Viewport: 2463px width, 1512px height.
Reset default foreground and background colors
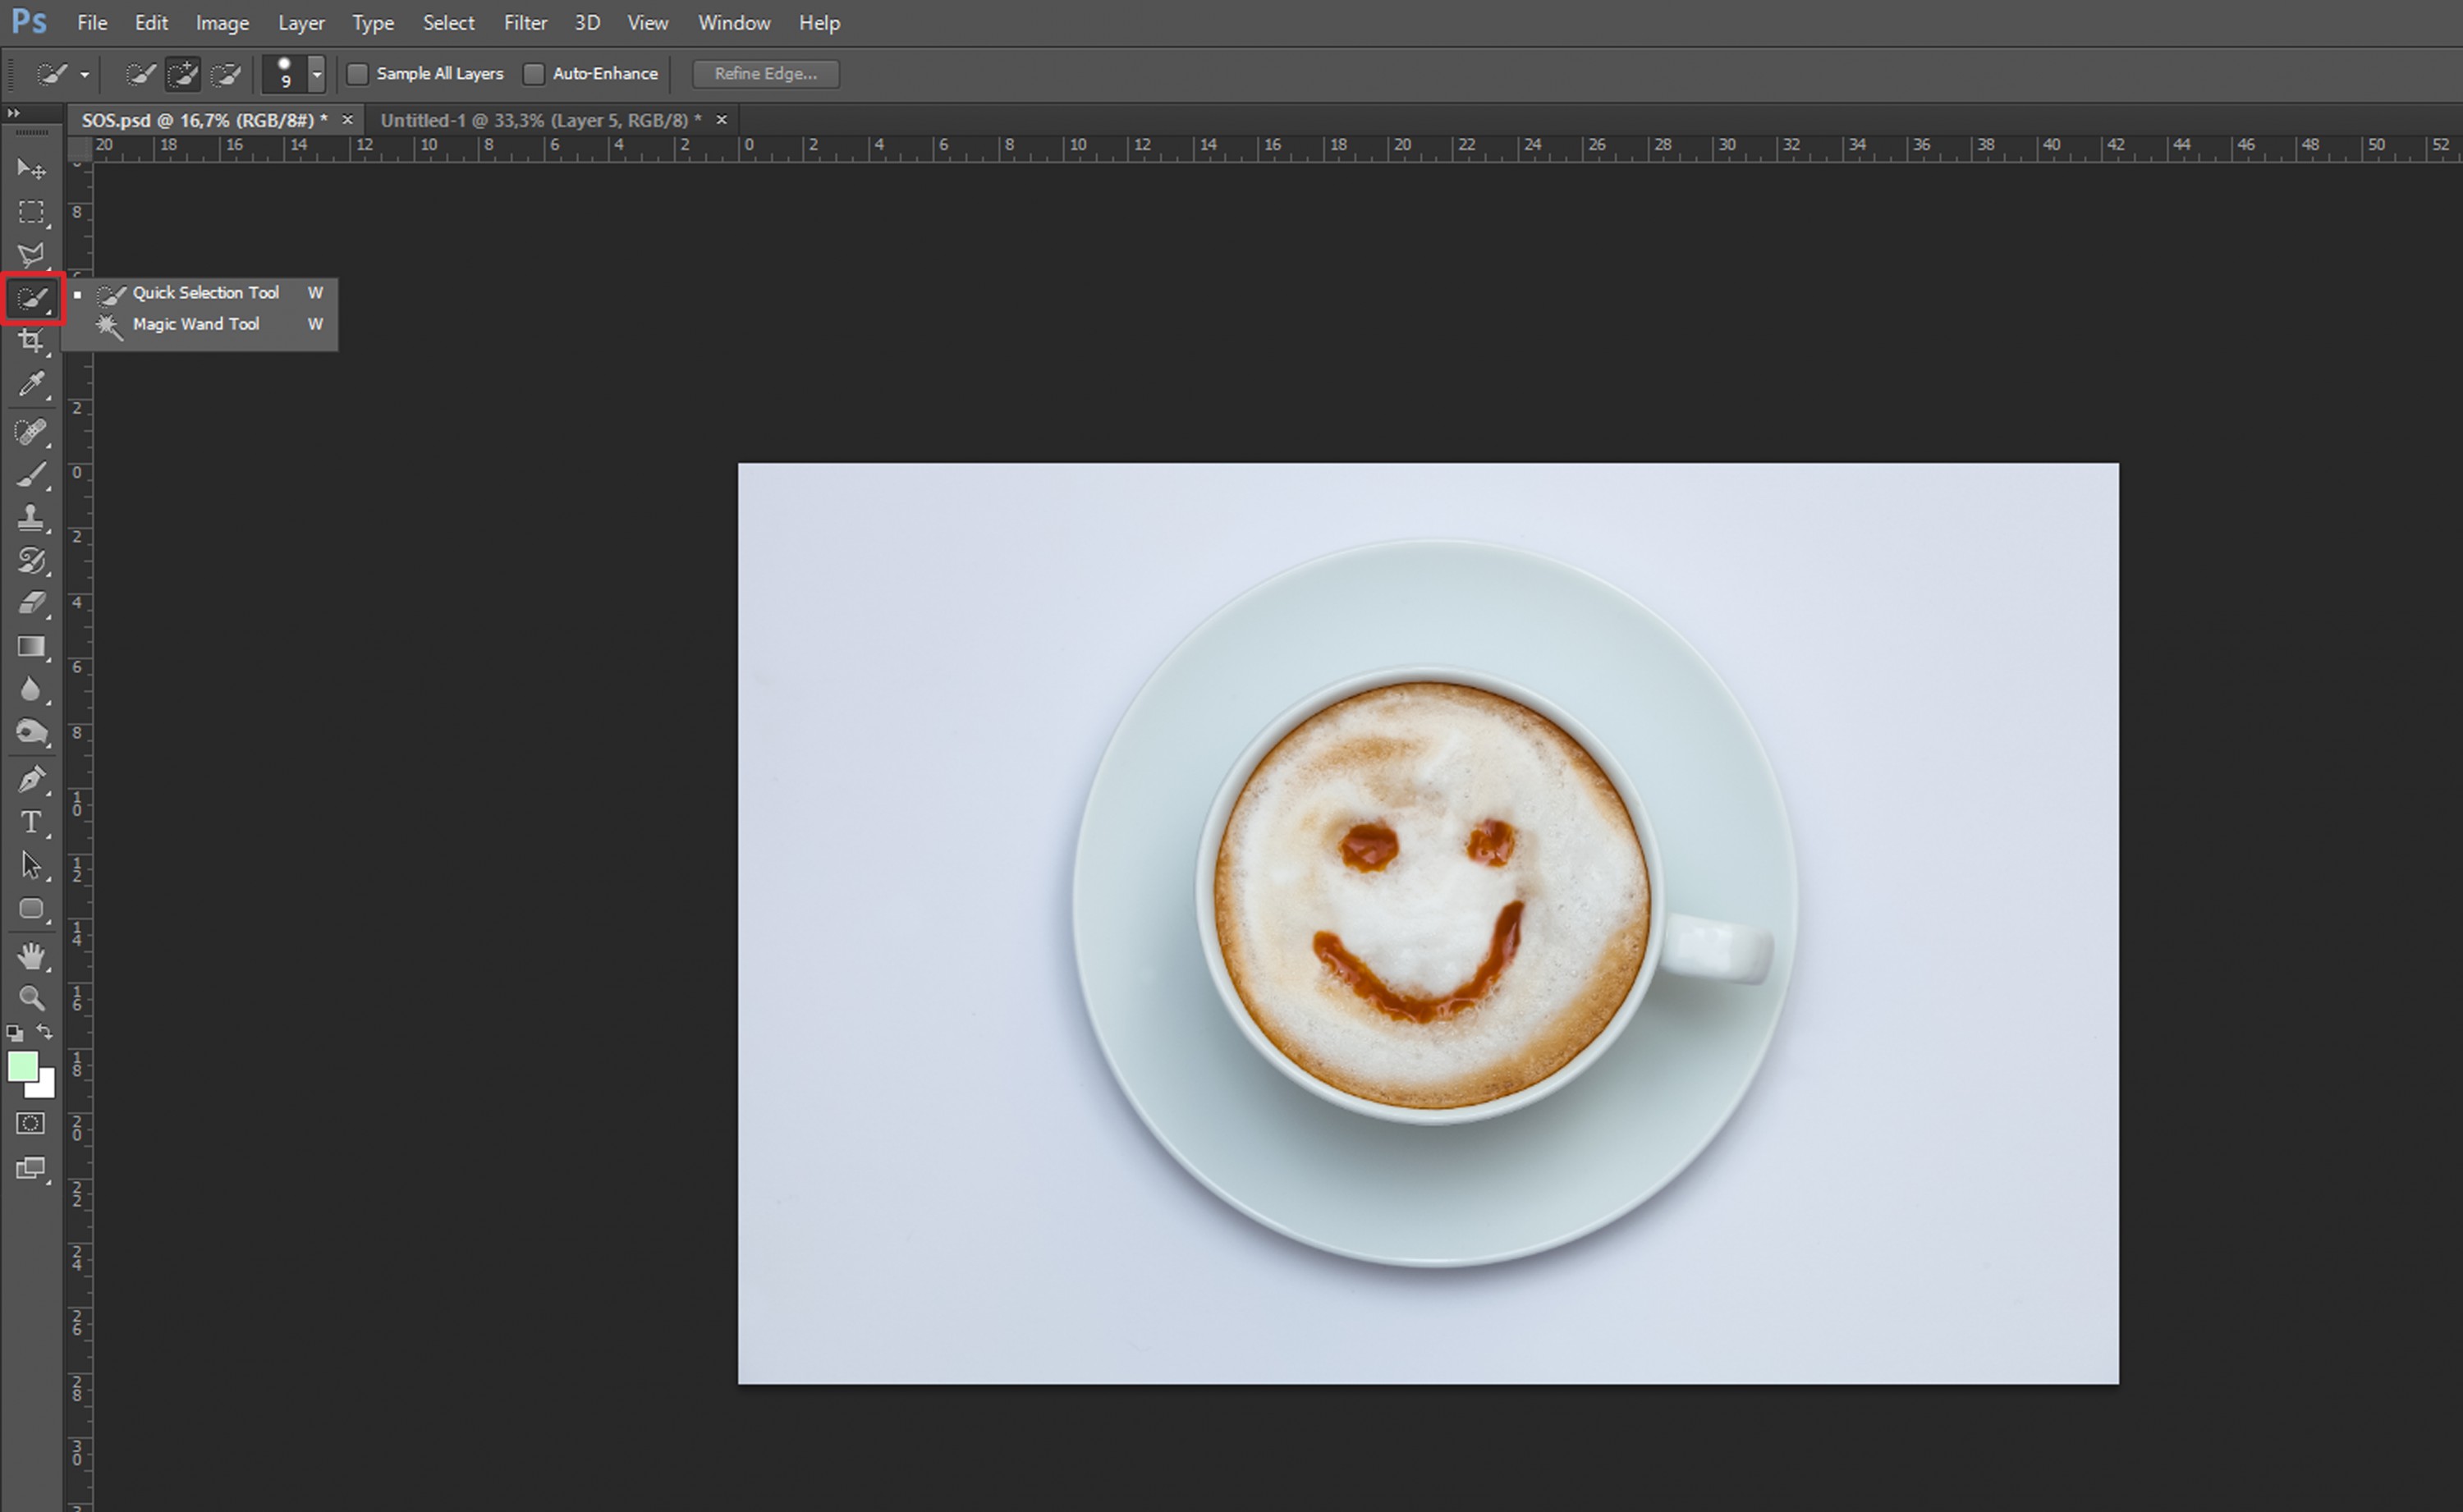click(x=15, y=1032)
